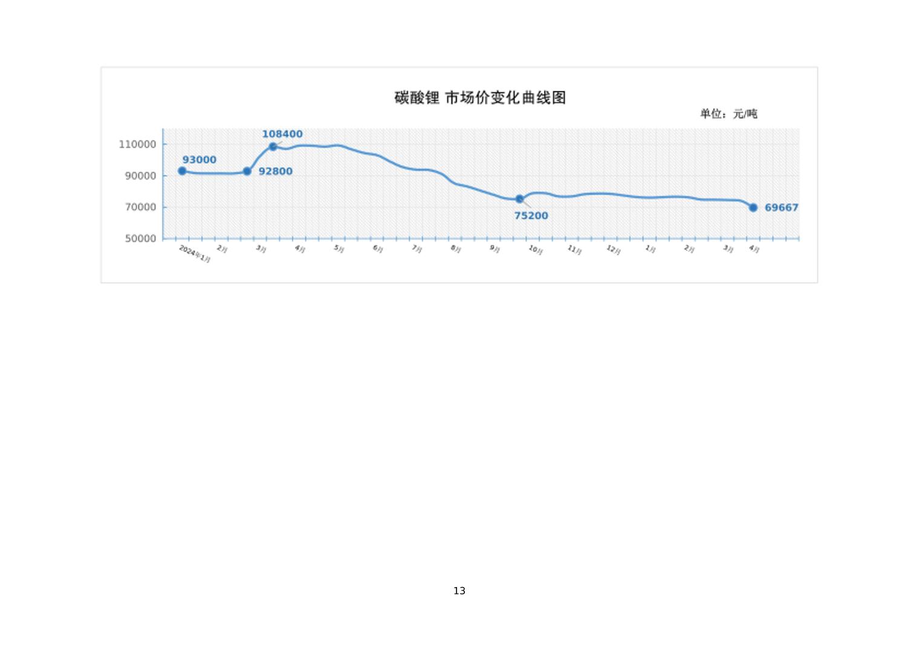Viewport: 919px width, 650px height.
Task: Click the data point marker at 93000
Action: coord(182,171)
